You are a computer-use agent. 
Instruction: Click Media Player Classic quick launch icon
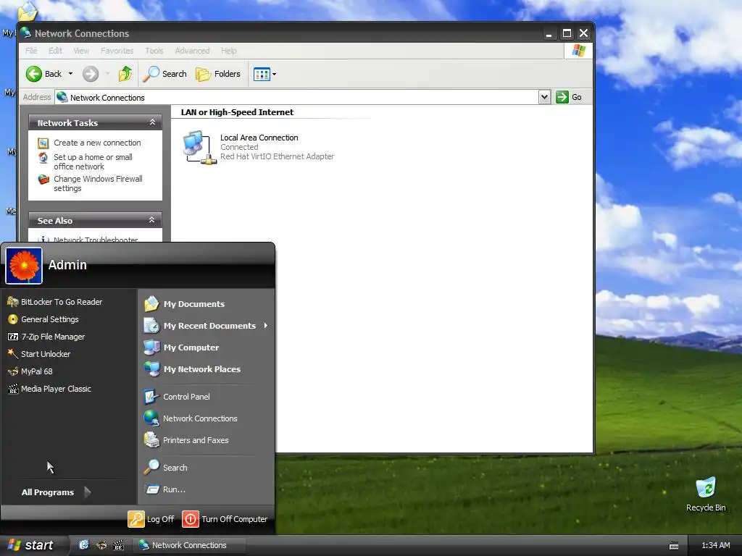[x=118, y=545]
